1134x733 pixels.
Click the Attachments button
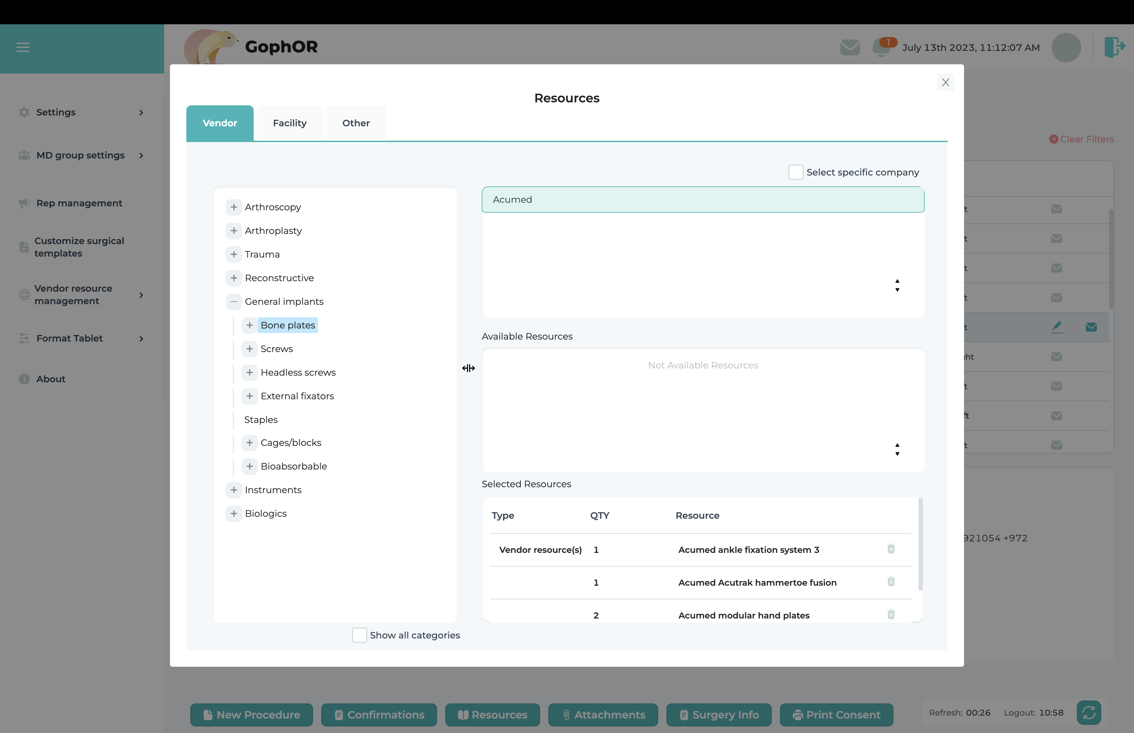[x=603, y=714]
